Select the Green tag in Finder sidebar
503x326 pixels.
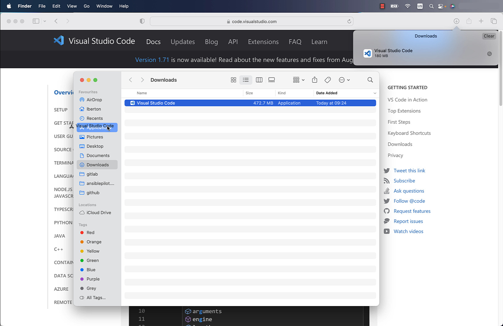[x=92, y=260]
